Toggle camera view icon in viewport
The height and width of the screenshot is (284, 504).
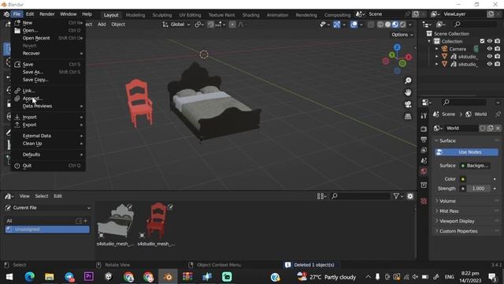(408, 104)
